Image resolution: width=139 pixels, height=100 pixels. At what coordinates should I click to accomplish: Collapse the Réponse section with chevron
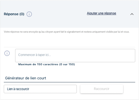point(132,14)
